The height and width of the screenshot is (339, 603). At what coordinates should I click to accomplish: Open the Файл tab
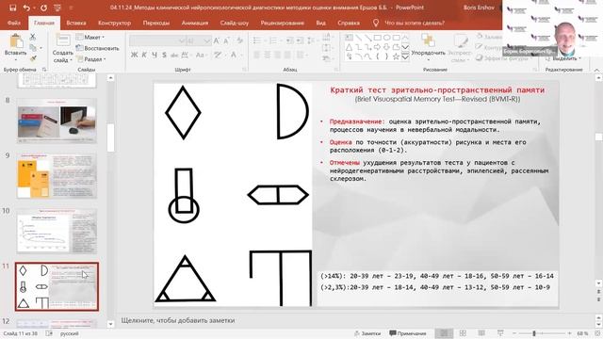point(14,23)
